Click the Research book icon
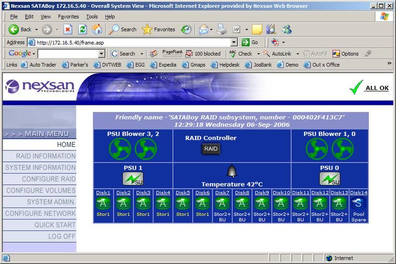This screenshot has width=396, height=264. pos(271,30)
